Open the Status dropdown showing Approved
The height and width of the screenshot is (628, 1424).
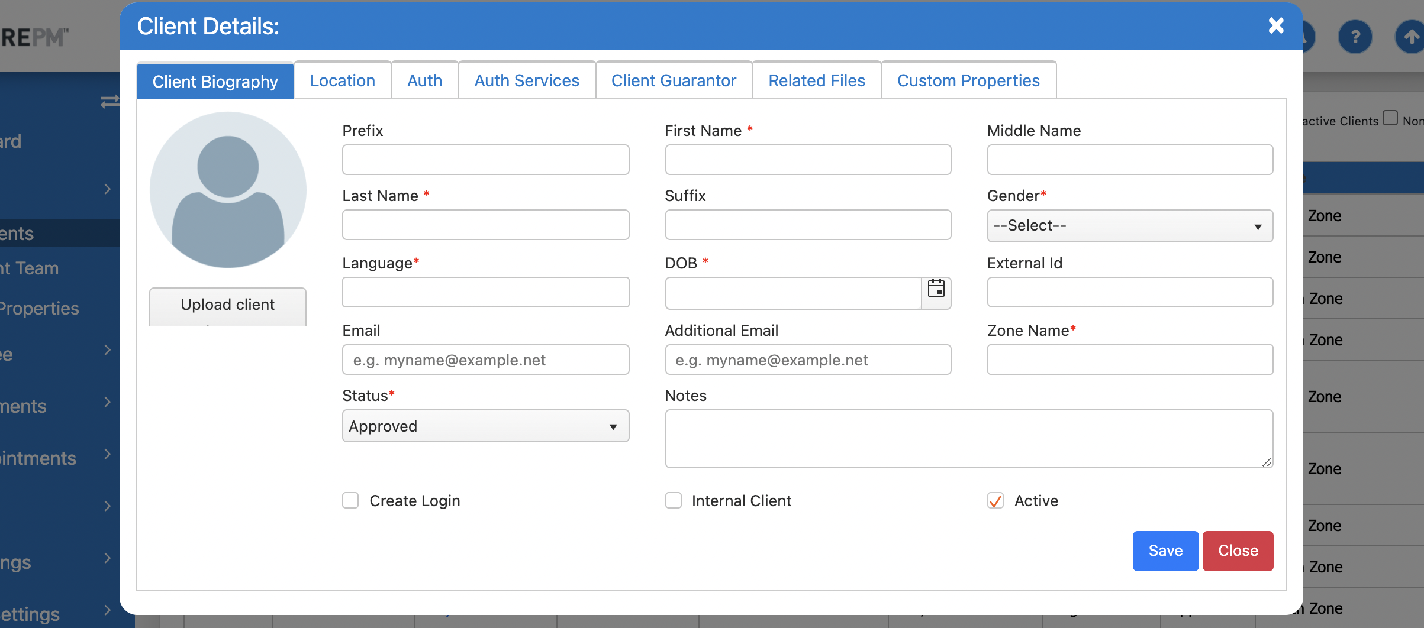pyautogui.click(x=485, y=426)
